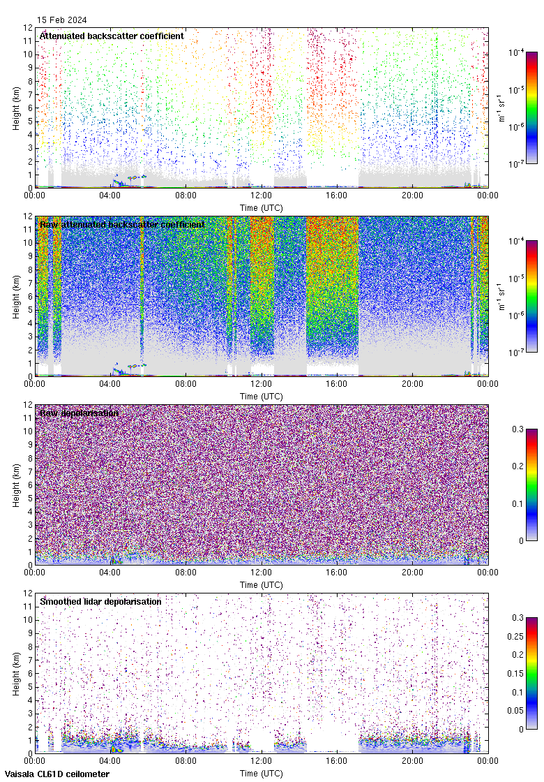
Task: Click the "Vaisala CL61D ceilometer" footer text
Action: tap(55, 774)
